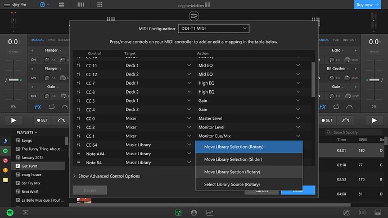Open right deck loop panel icon

tap(336, 107)
